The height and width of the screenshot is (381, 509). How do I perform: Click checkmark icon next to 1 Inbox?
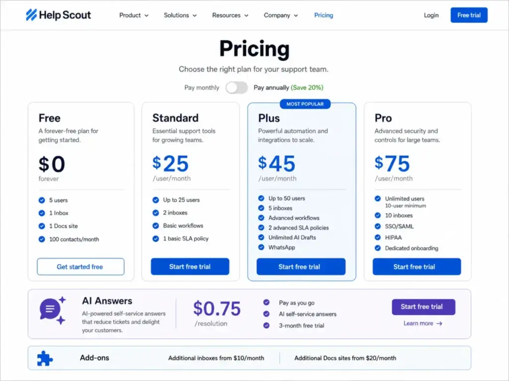coord(42,213)
